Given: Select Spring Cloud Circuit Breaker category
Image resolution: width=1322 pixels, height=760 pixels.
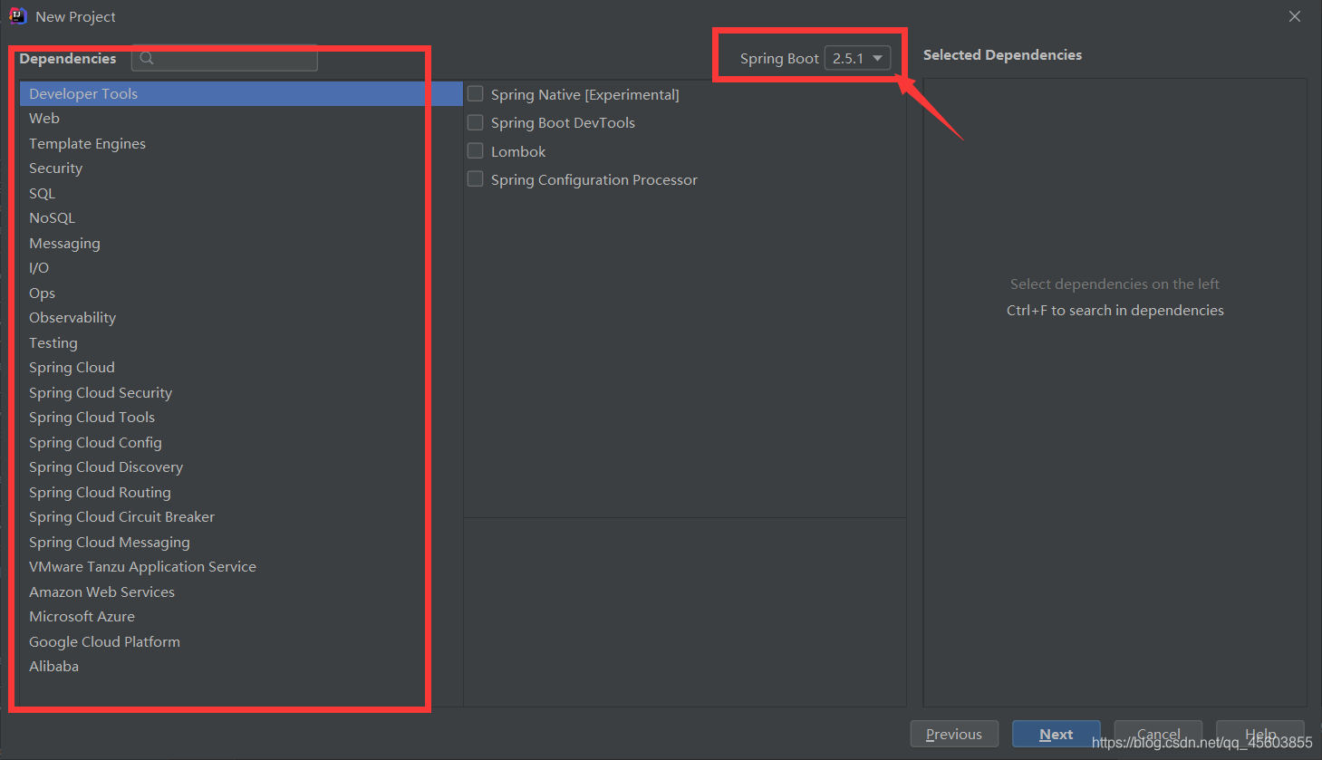Looking at the screenshot, I should click(x=241, y=517).
